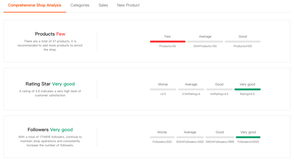Click the Good bar in Followers section
294x160 pixels.
[220, 137]
